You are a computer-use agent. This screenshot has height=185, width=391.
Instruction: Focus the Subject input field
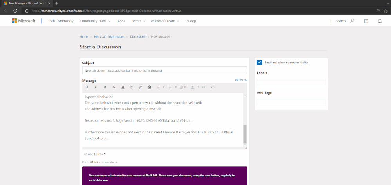[x=164, y=70]
